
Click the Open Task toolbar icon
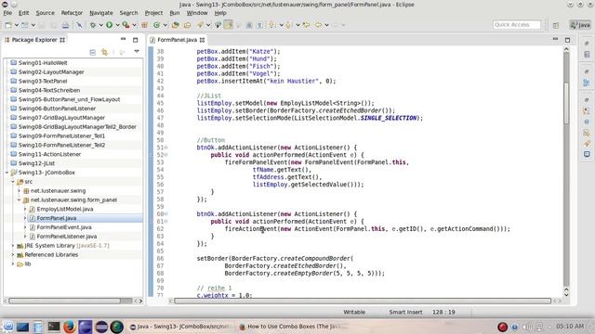[187, 25]
